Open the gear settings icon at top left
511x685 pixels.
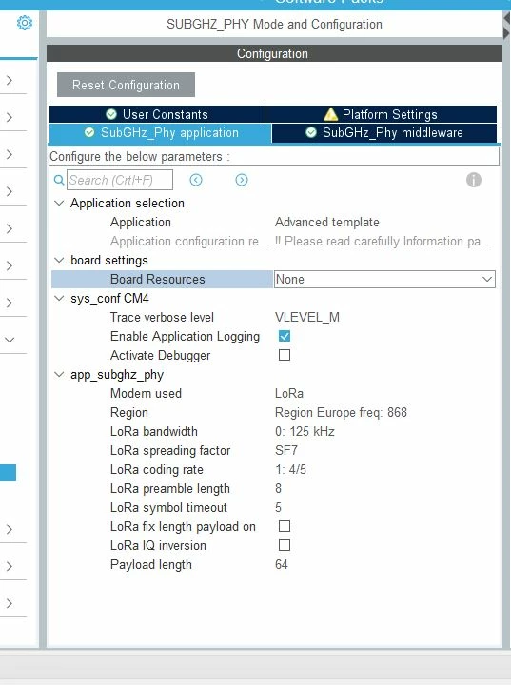tap(25, 23)
